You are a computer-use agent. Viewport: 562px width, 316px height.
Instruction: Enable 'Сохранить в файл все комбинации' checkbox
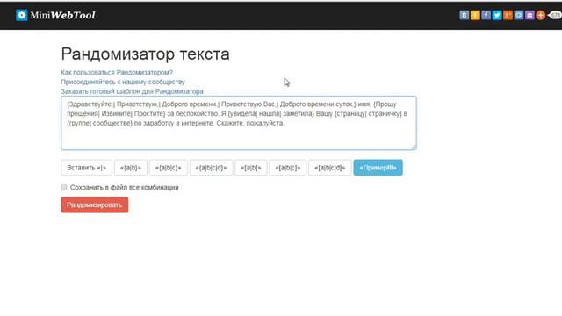pyautogui.click(x=64, y=187)
